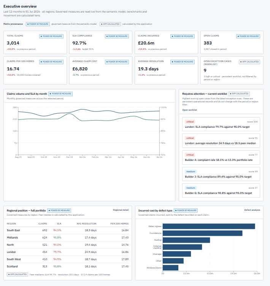Click Power BI Measure badge on SLA Compliance card

117,36
